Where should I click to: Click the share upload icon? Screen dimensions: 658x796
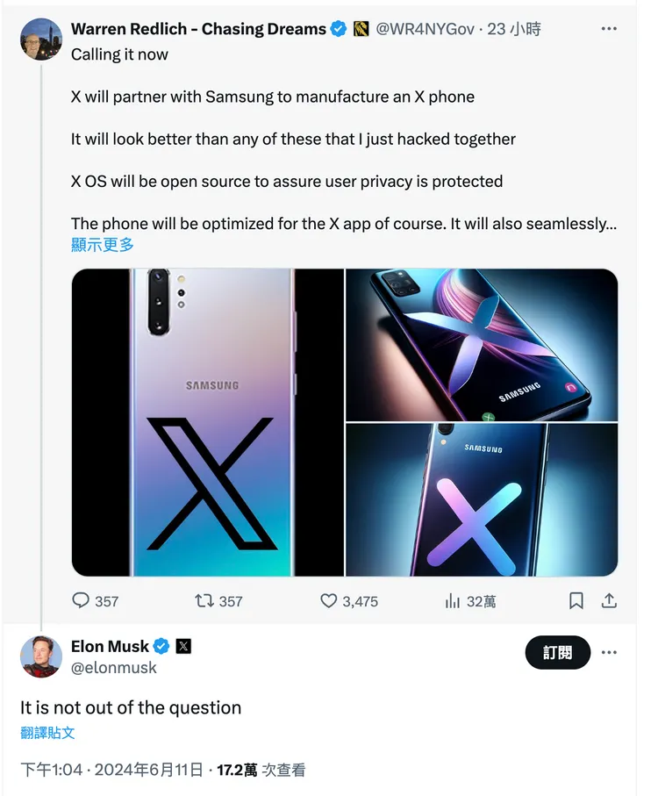coord(608,601)
